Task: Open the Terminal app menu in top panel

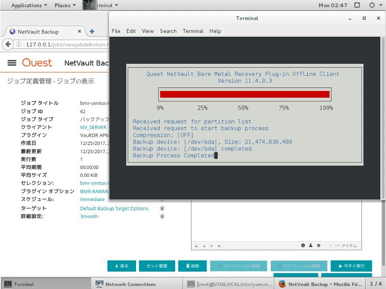Action: pyautogui.click(x=101, y=5)
